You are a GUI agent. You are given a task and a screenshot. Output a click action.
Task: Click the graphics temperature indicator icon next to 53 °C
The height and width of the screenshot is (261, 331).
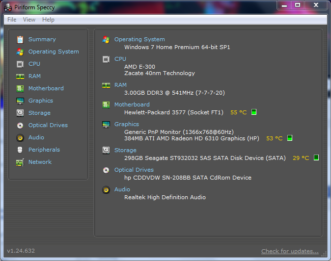290,138
